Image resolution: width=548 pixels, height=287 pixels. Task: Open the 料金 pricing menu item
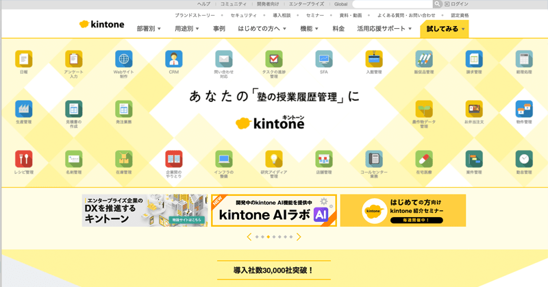pyautogui.click(x=338, y=29)
